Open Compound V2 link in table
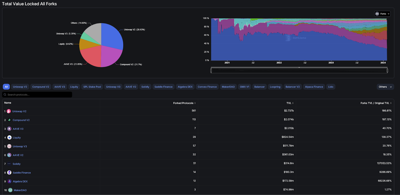 pos(21,120)
